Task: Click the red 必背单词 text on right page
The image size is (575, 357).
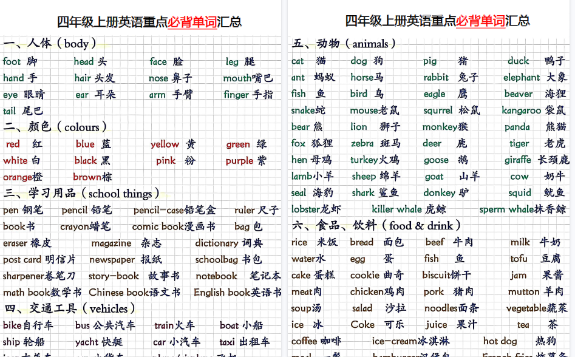Action: click(x=480, y=20)
